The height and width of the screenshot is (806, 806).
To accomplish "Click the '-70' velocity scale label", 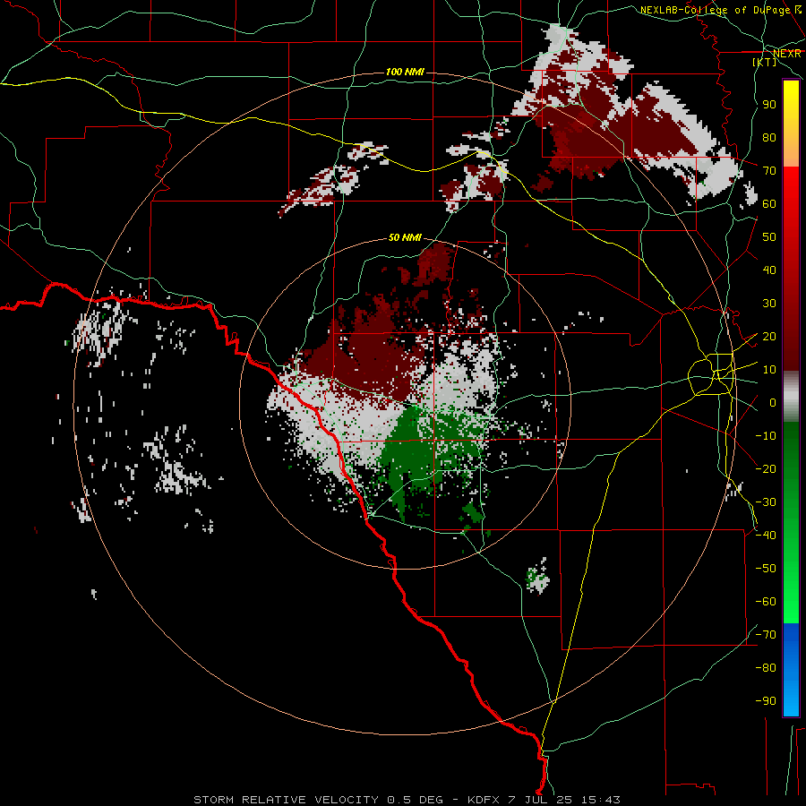I will click(x=766, y=635).
